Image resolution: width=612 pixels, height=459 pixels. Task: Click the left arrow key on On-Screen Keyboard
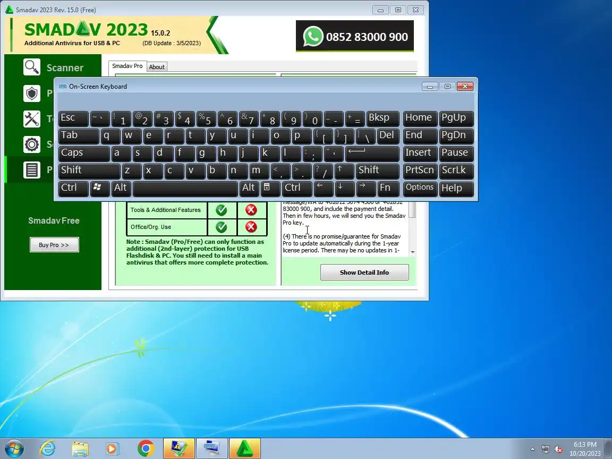pos(324,188)
